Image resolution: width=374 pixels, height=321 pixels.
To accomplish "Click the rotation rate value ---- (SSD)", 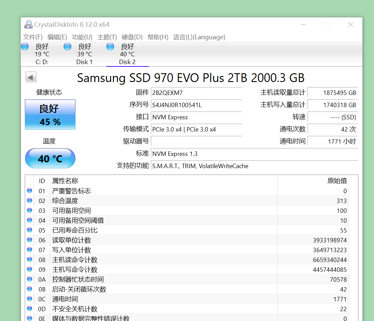I will tap(333, 117).
